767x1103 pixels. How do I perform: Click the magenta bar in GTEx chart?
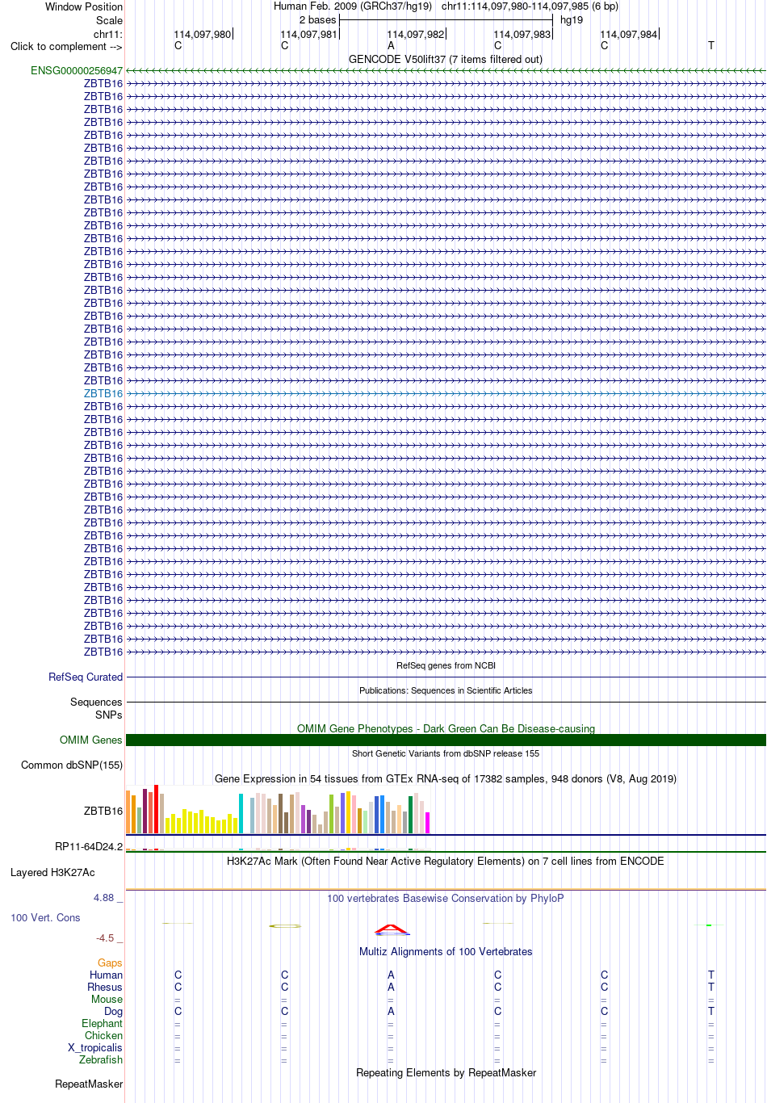[x=427, y=823]
